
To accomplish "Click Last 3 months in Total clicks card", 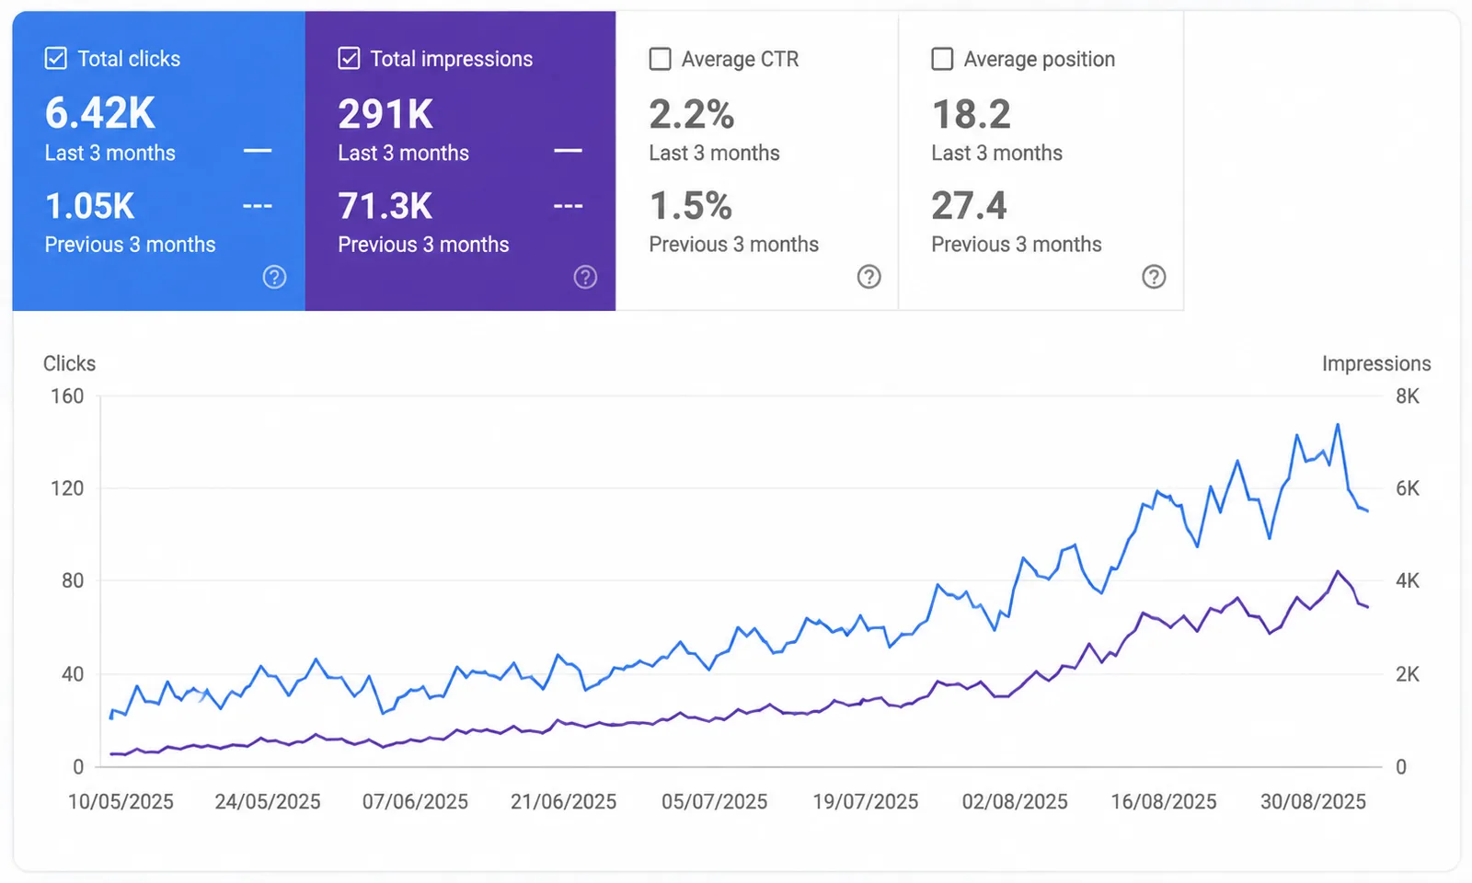I will (109, 153).
